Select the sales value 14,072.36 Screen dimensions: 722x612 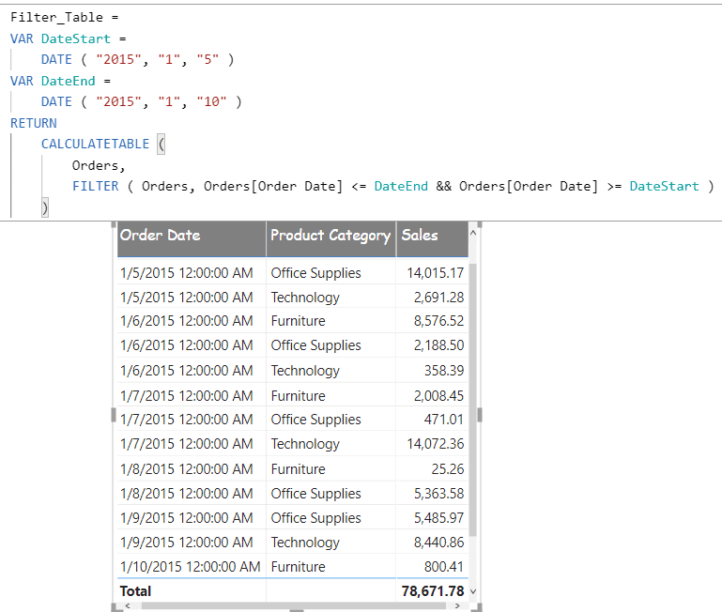[435, 444]
